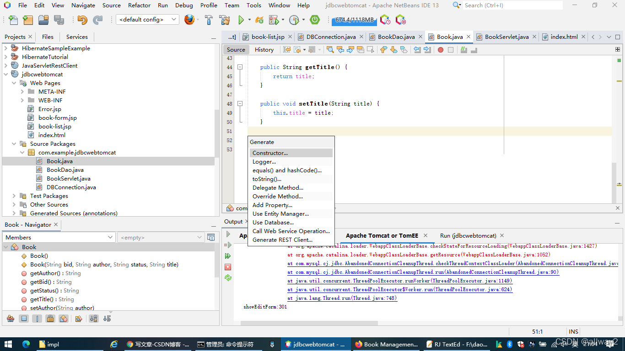Toggle a breakpoint with the red circle icon
This screenshot has height=351, width=625.
point(441,49)
